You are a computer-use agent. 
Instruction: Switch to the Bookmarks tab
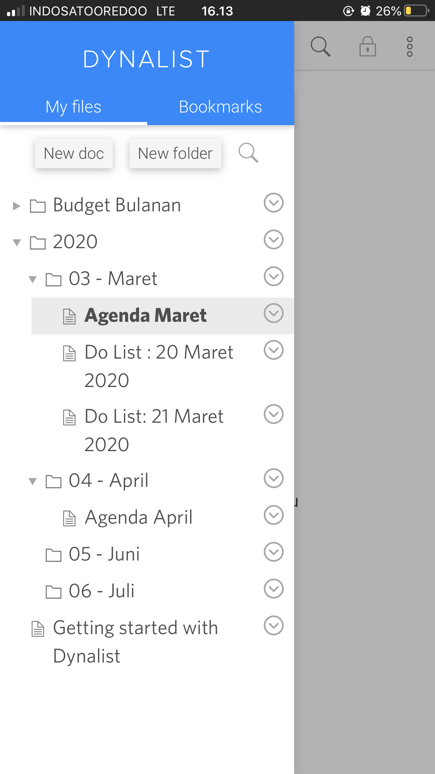(x=220, y=107)
